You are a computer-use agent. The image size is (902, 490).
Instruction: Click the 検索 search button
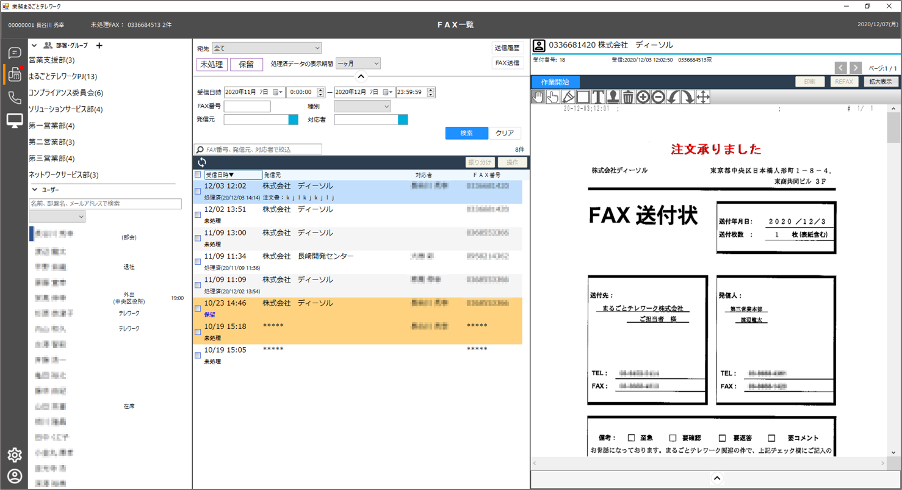(466, 133)
